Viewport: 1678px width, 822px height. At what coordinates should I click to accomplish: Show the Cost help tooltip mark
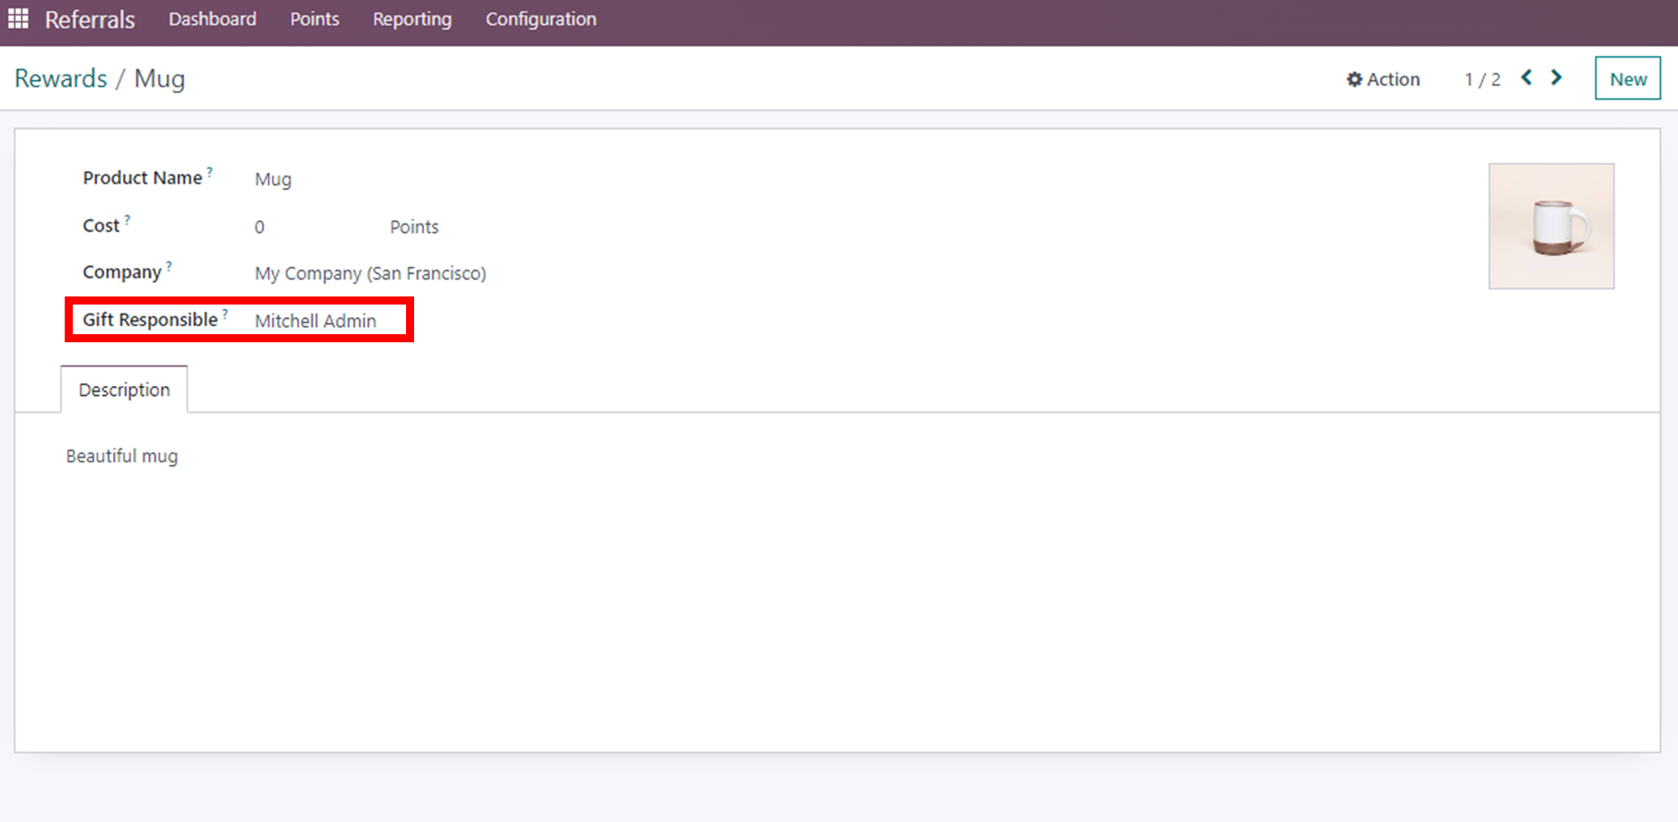[128, 218]
